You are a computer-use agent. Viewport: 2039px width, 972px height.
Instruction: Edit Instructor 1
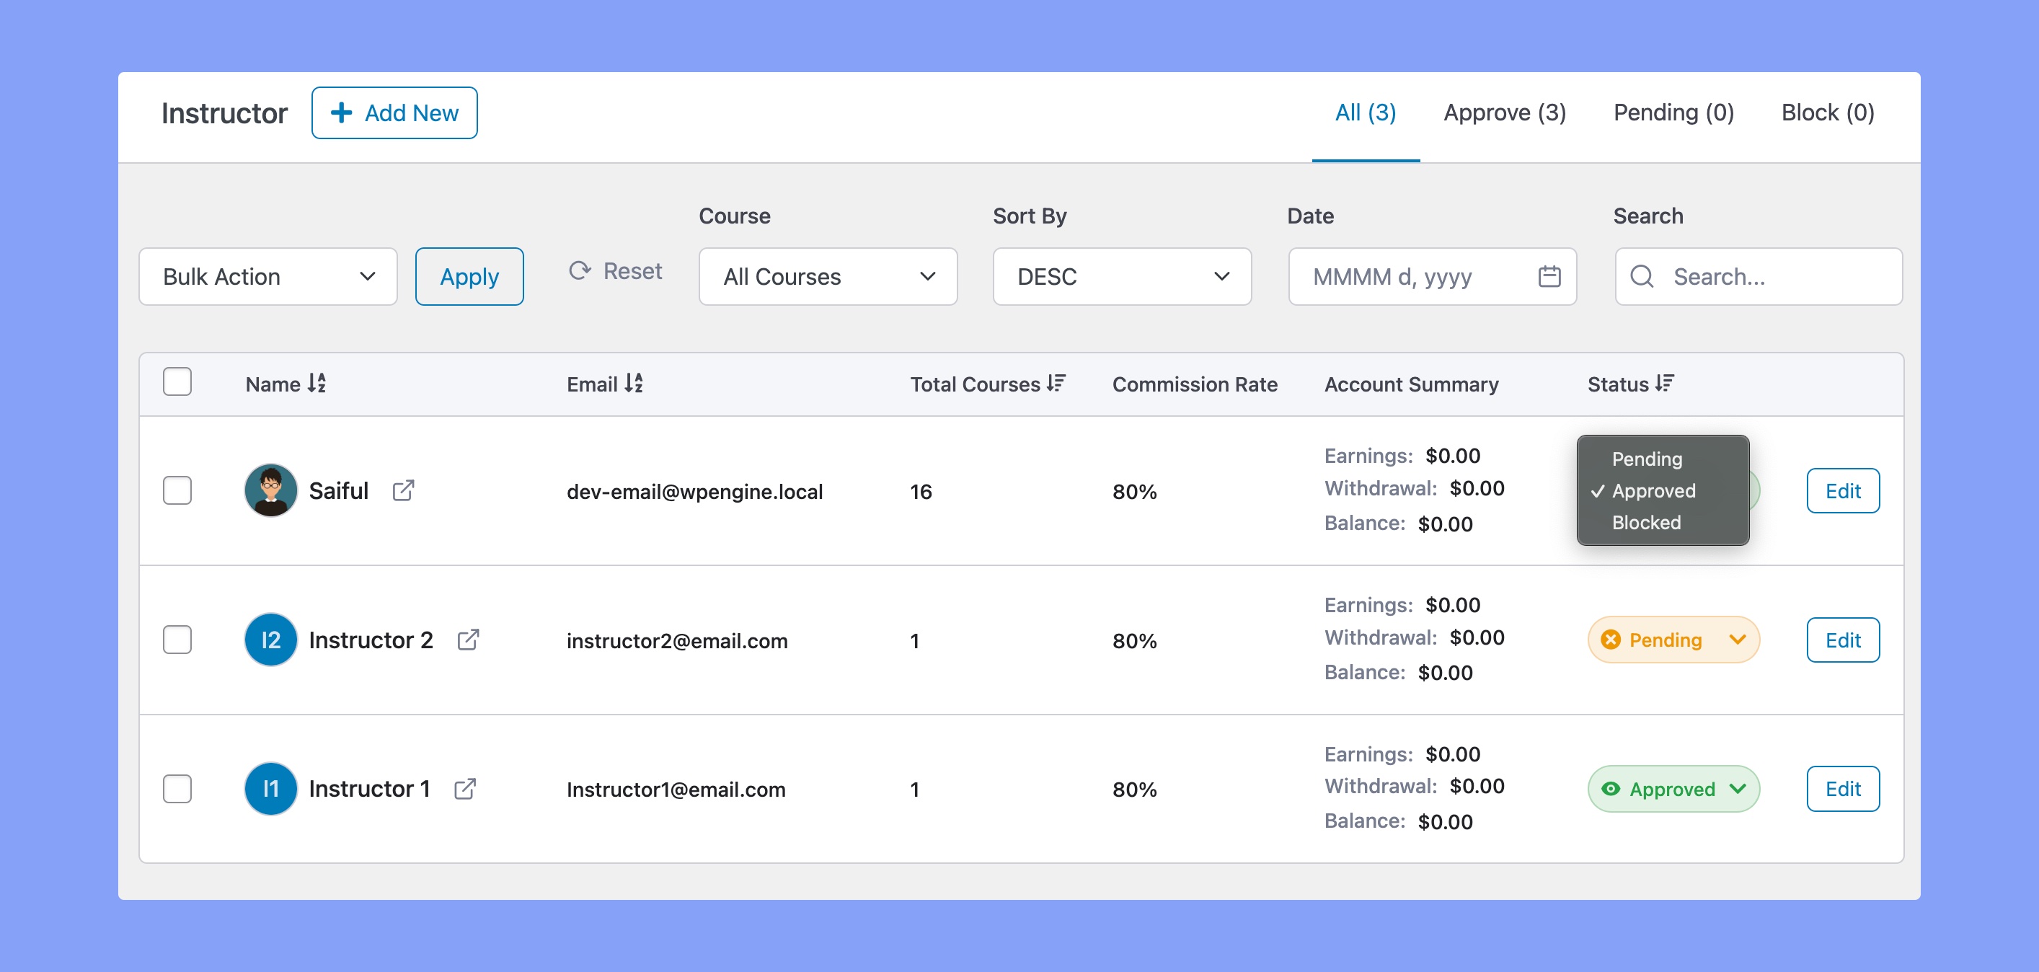[x=1843, y=788]
